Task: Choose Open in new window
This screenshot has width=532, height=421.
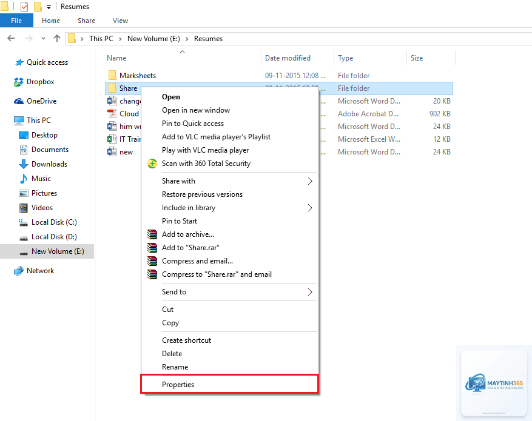Action: point(230,110)
